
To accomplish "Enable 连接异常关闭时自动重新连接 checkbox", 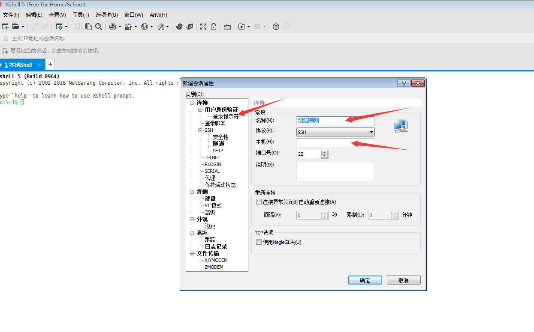I will [x=259, y=202].
